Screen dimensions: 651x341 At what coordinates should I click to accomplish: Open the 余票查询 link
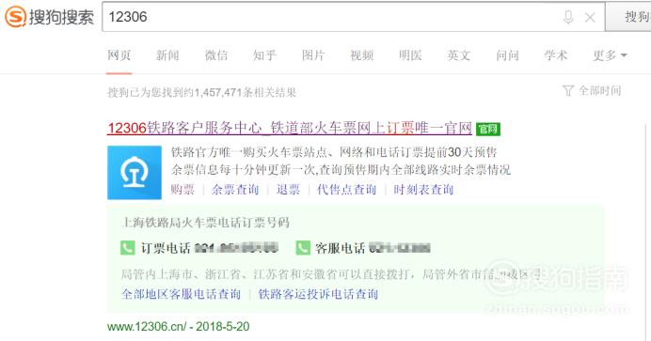235,190
